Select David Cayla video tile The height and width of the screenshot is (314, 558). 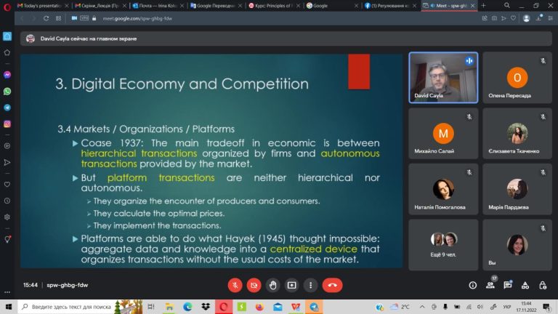[x=443, y=78]
